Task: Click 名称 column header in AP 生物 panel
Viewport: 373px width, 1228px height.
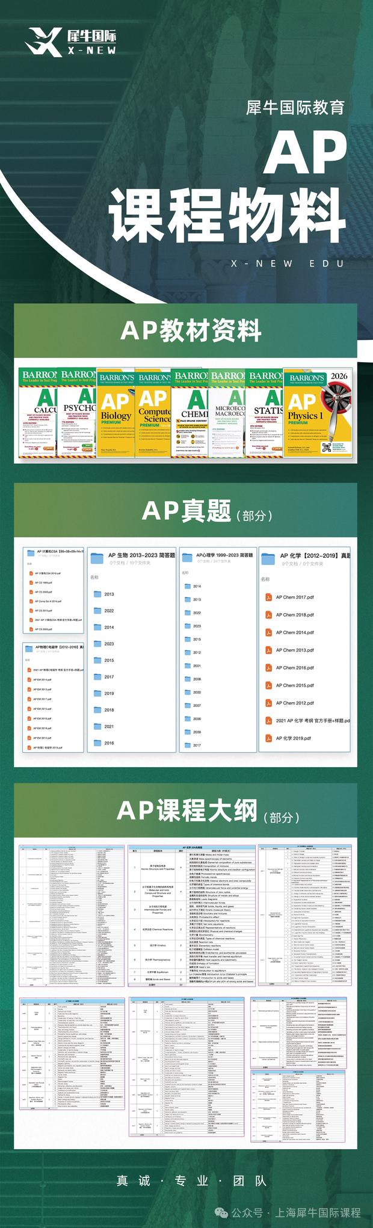Action: point(94,577)
